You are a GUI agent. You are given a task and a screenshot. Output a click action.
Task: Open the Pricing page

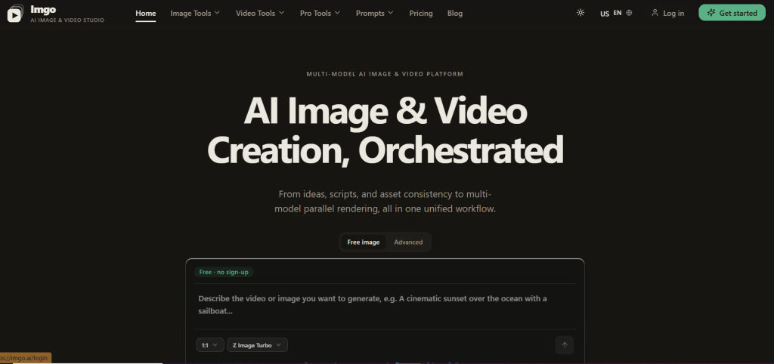tap(421, 14)
